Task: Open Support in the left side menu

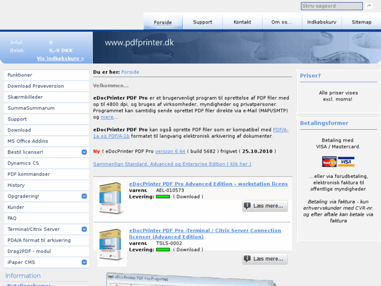Action: coord(47,119)
